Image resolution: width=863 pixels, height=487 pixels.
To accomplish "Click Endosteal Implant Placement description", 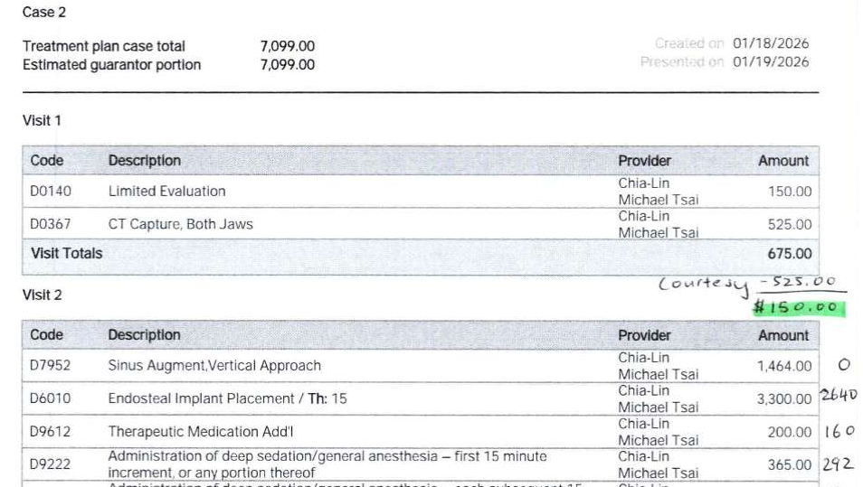I will coord(201,398).
